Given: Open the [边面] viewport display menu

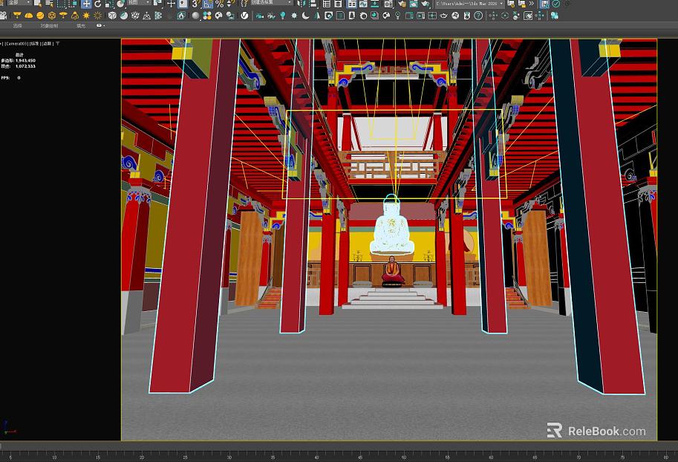Looking at the screenshot, I should [47, 44].
